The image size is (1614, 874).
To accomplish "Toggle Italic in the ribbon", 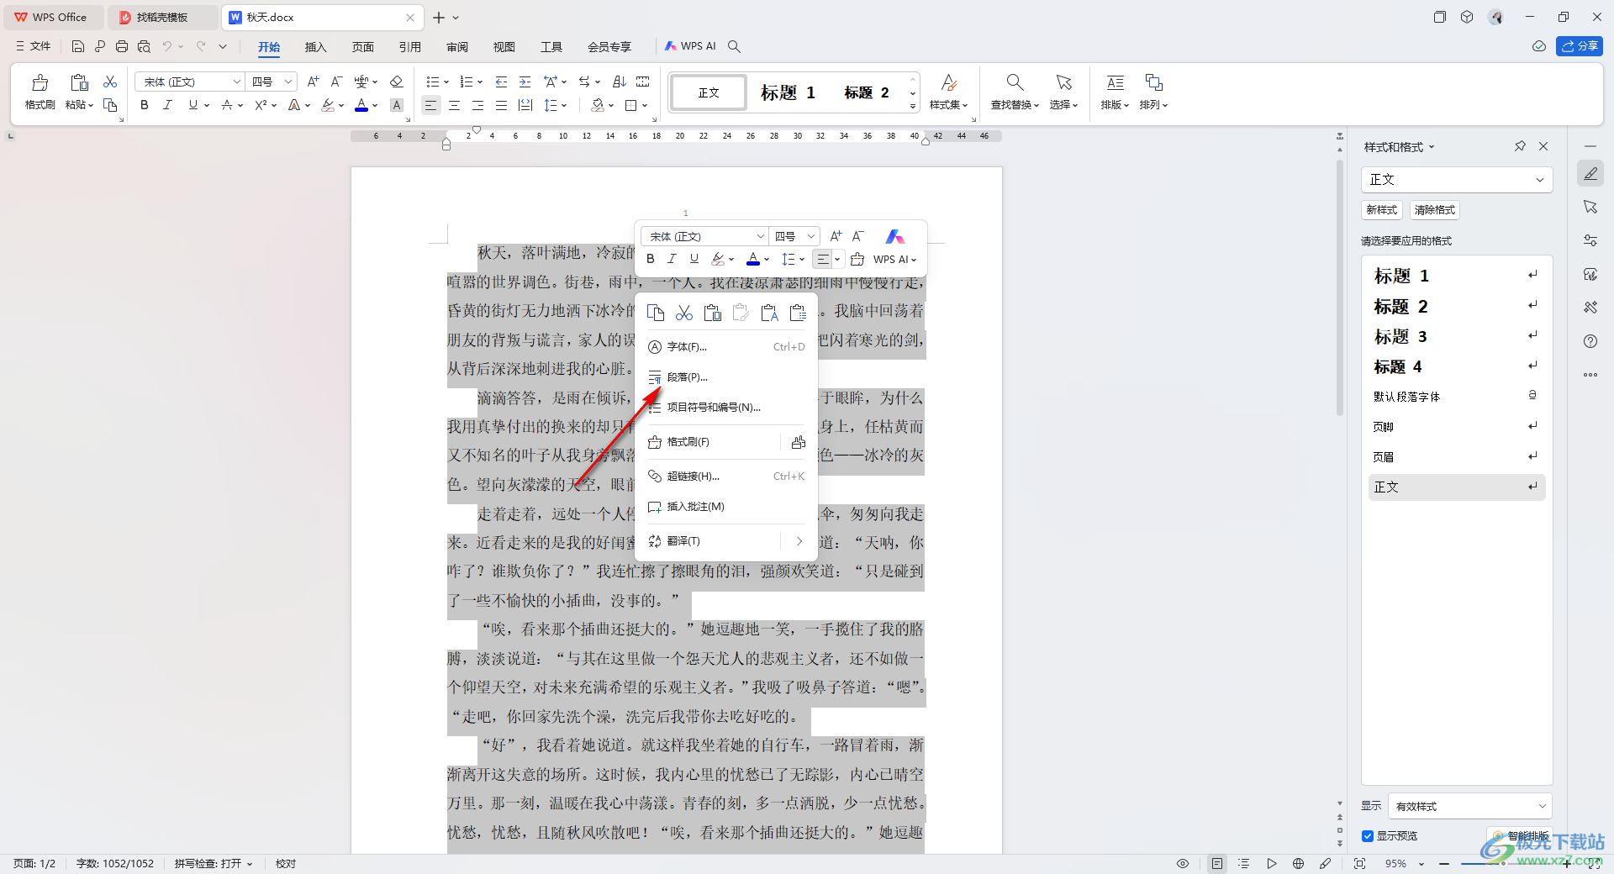I will pyautogui.click(x=168, y=105).
